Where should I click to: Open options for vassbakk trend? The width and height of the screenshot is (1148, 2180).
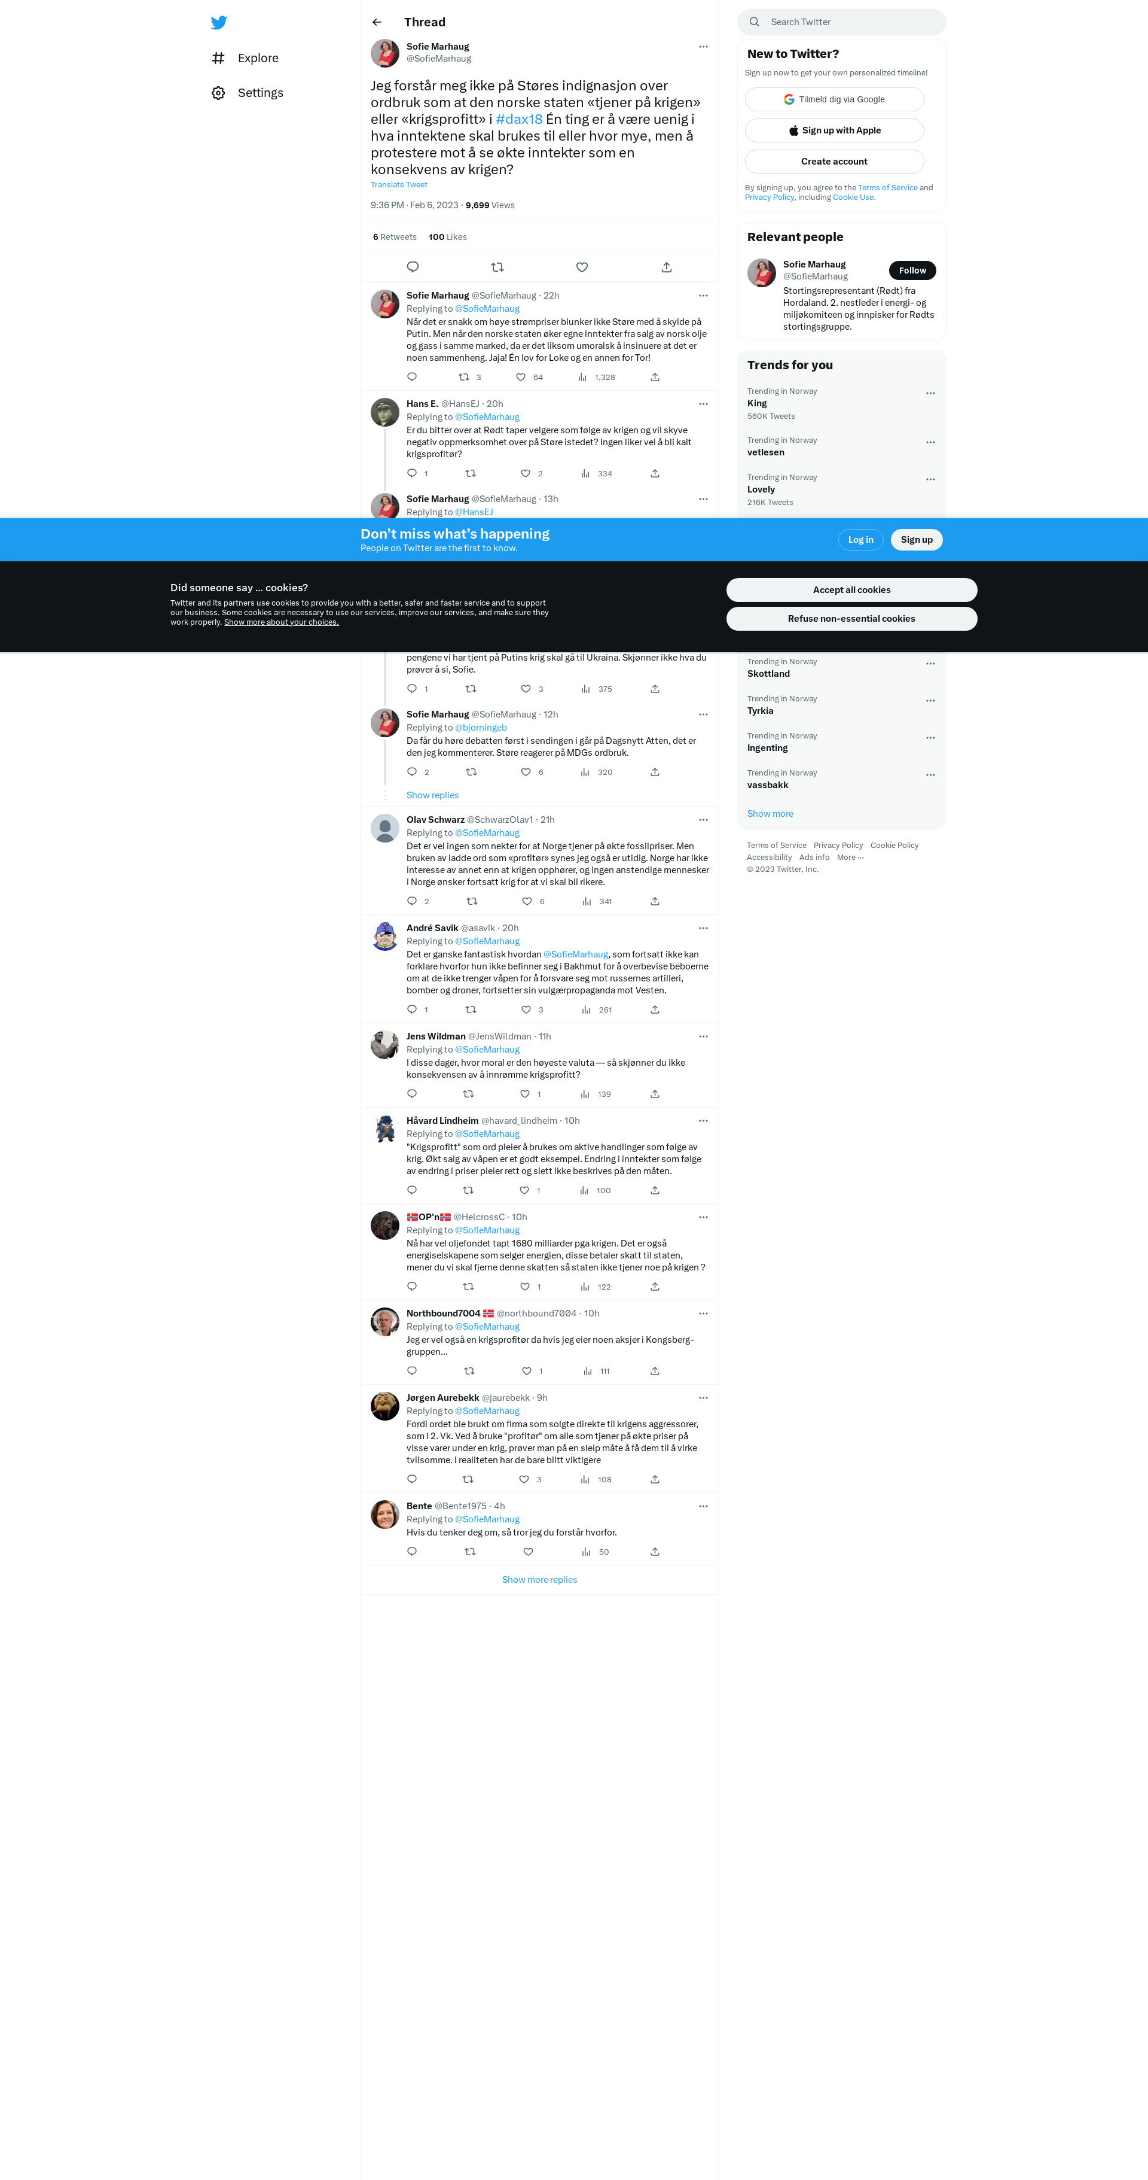click(x=930, y=775)
